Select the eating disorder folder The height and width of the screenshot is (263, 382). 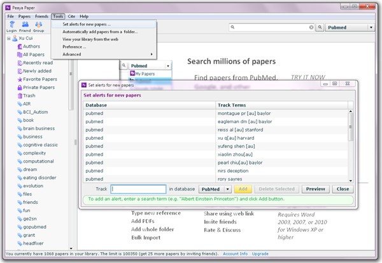coord(39,178)
